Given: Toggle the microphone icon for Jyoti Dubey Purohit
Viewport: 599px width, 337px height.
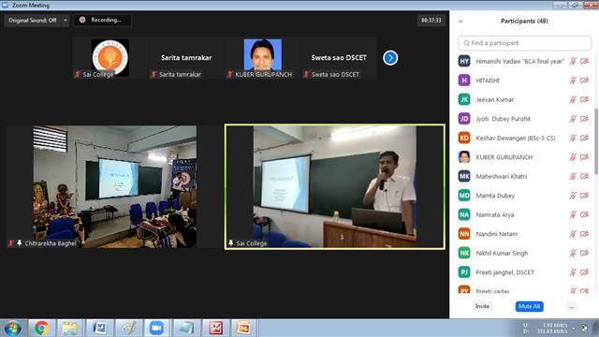Looking at the screenshot, I should pos(573,119).
